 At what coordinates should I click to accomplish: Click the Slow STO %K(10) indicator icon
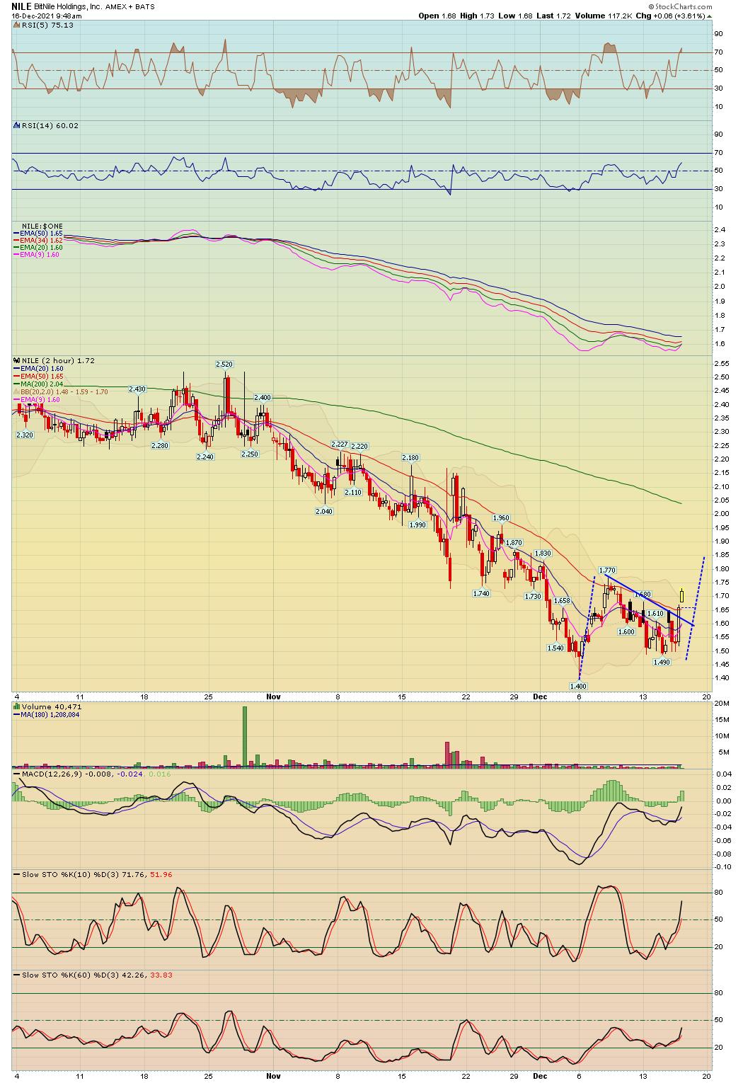(16, 873)
